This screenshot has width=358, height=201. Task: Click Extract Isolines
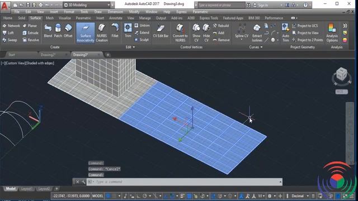click(x=257, y=33)
